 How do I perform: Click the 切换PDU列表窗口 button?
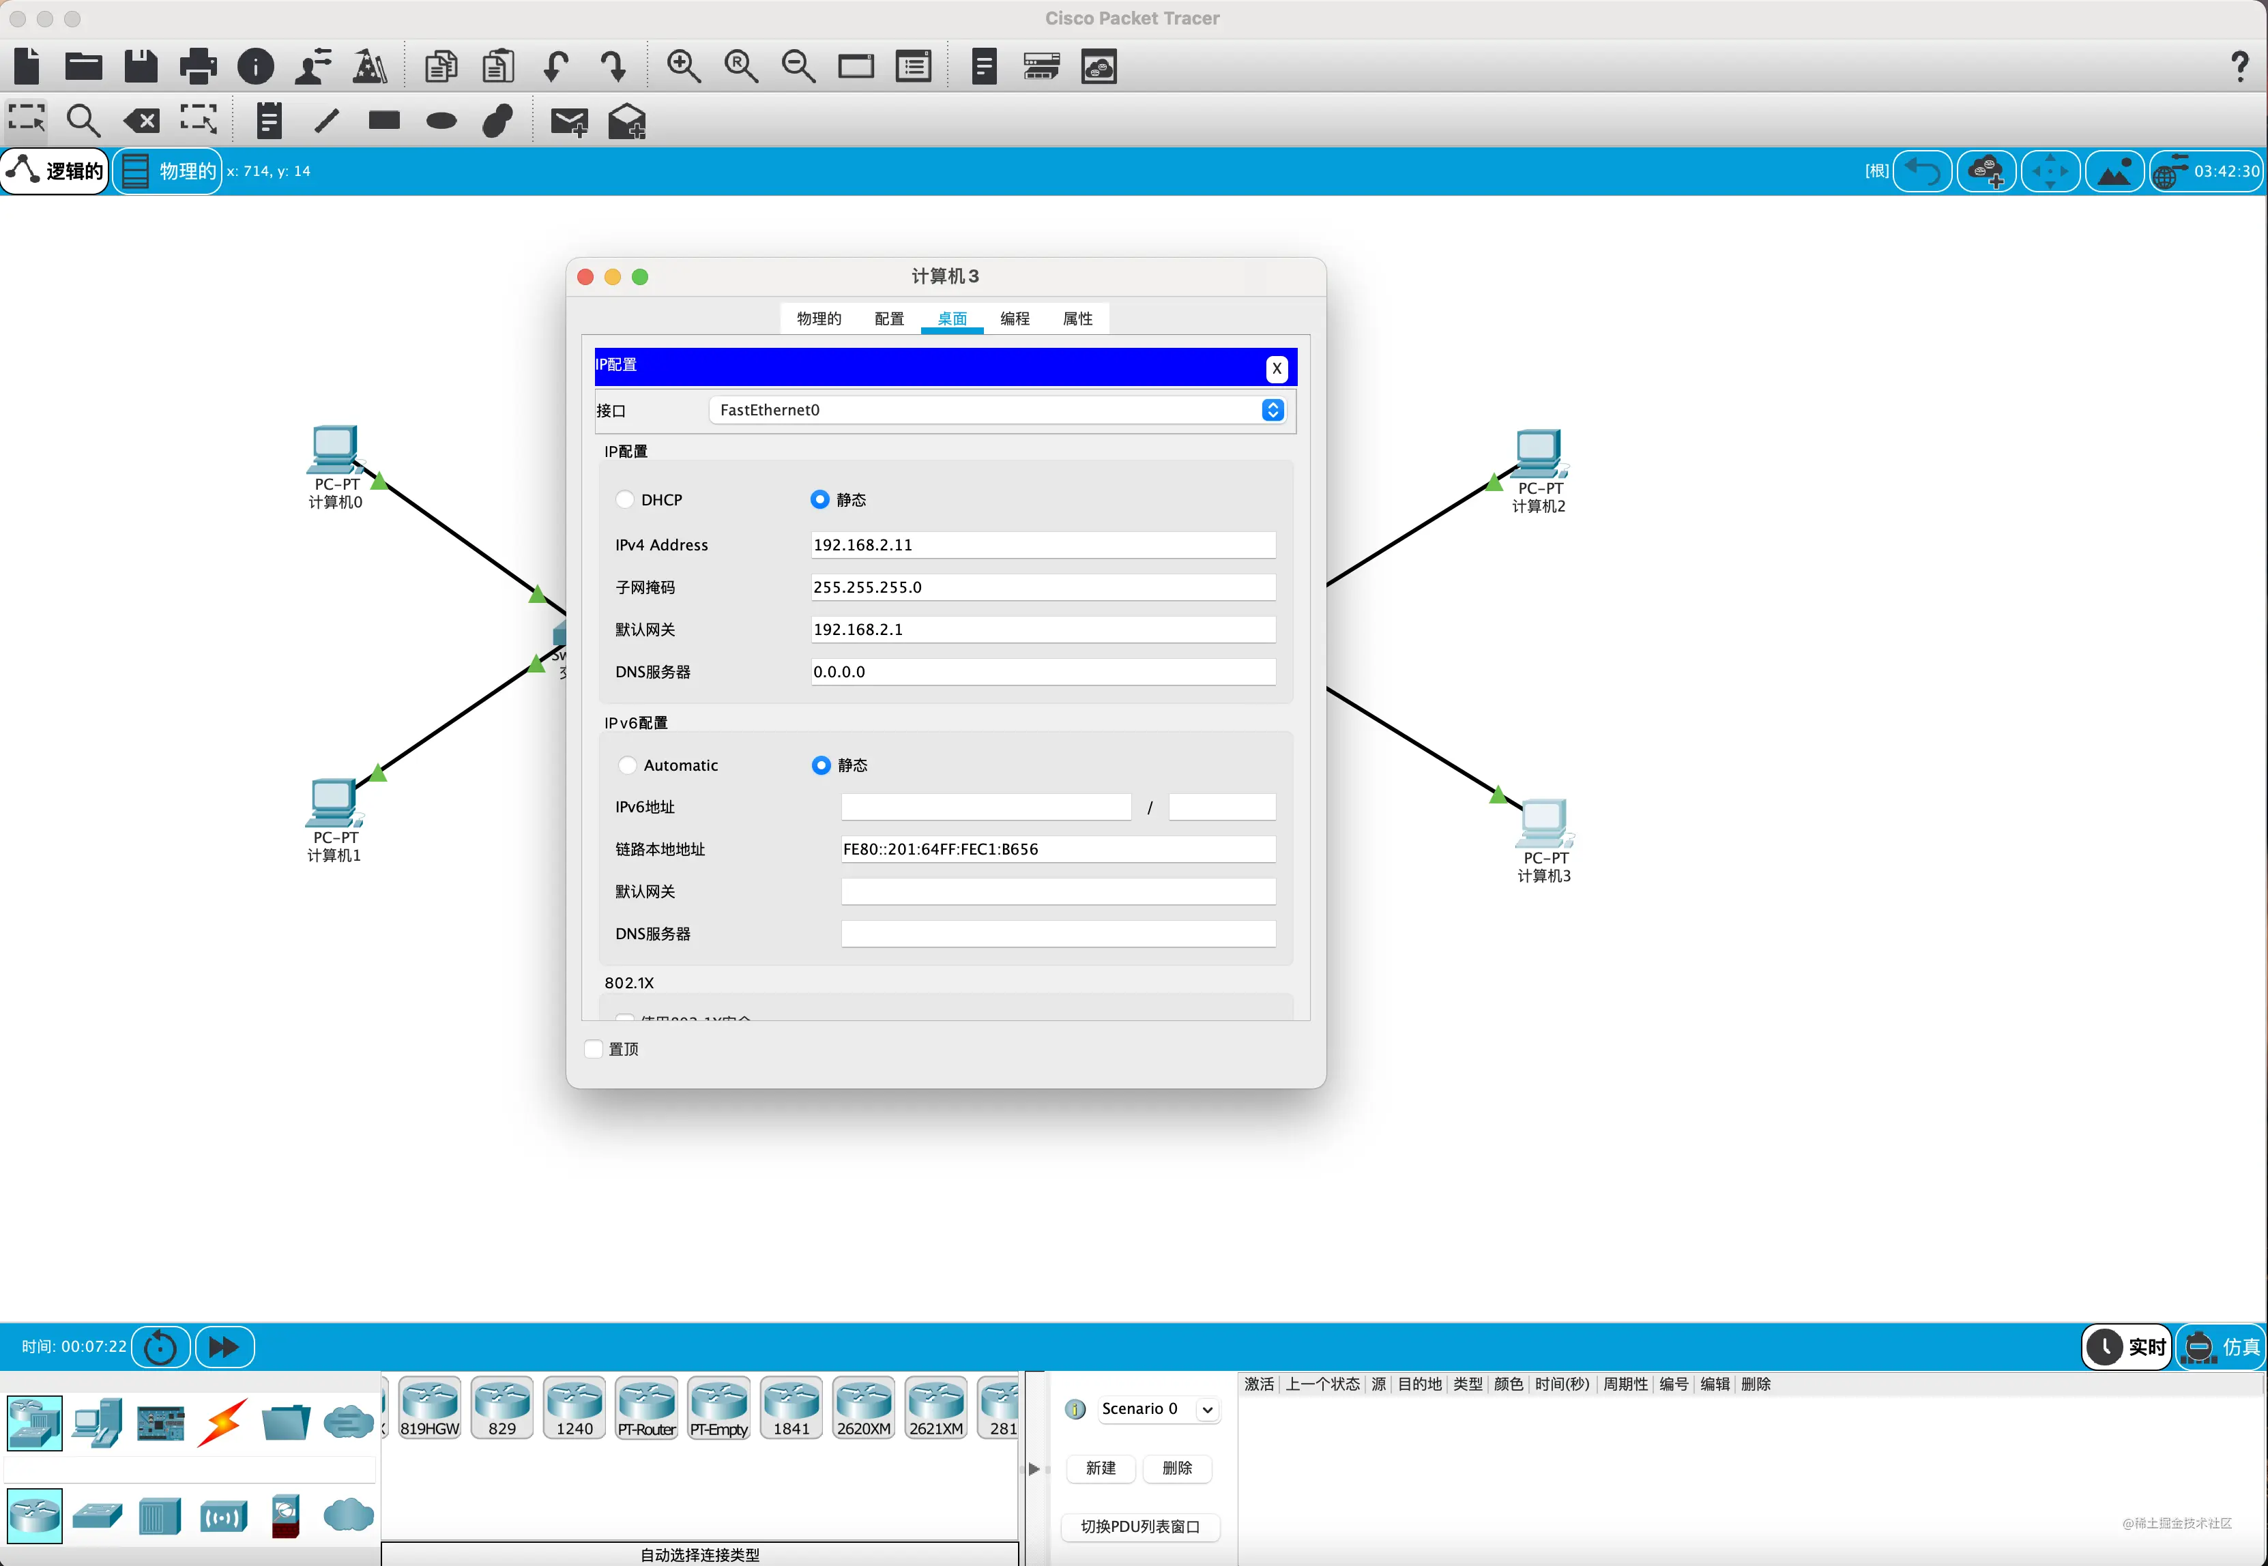(1140, 1526)
